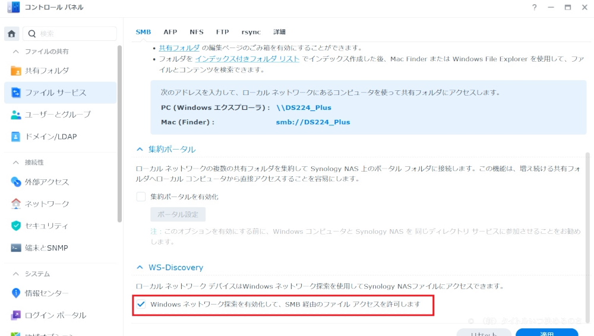594x336 pixels.
Task: Click smb://DS224_Plus address link
Action: [x=313, y=122]
